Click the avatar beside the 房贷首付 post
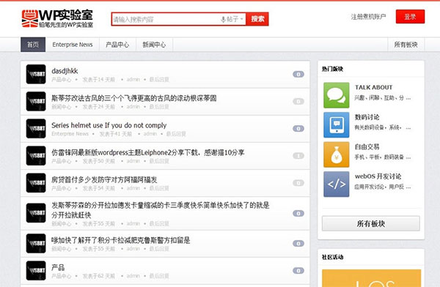The width and height of the screenshot is (440, 287). [x=36, y=183]
